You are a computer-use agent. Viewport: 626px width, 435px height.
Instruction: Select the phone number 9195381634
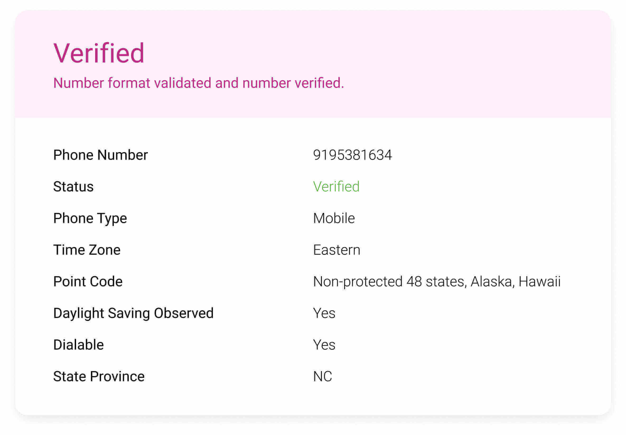pos(352,155)
